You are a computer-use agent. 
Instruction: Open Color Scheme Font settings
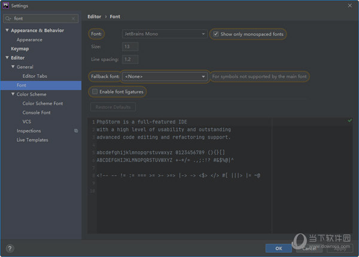pyautogui.click(x=42, y=103)
